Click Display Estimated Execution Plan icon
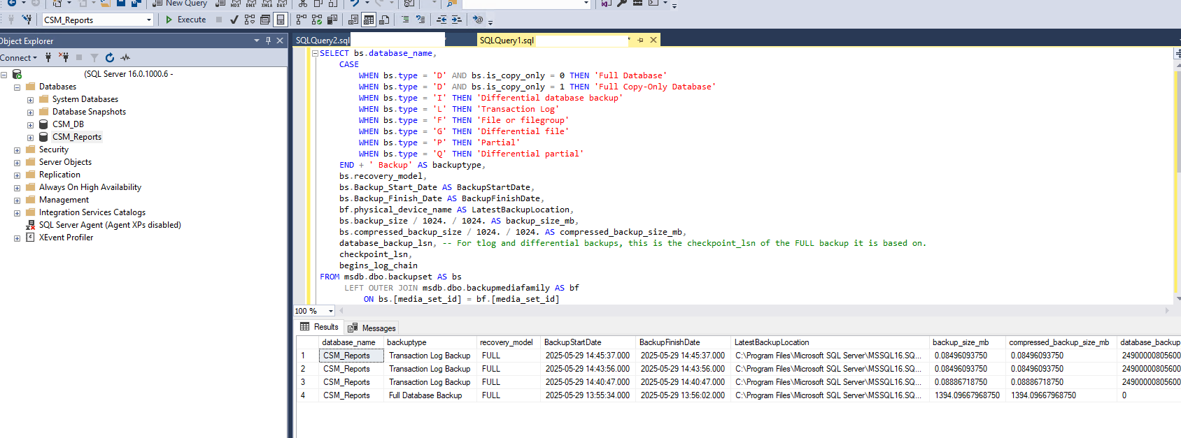This screenshot has width=1181, height=438. click(x=250, y=20)
